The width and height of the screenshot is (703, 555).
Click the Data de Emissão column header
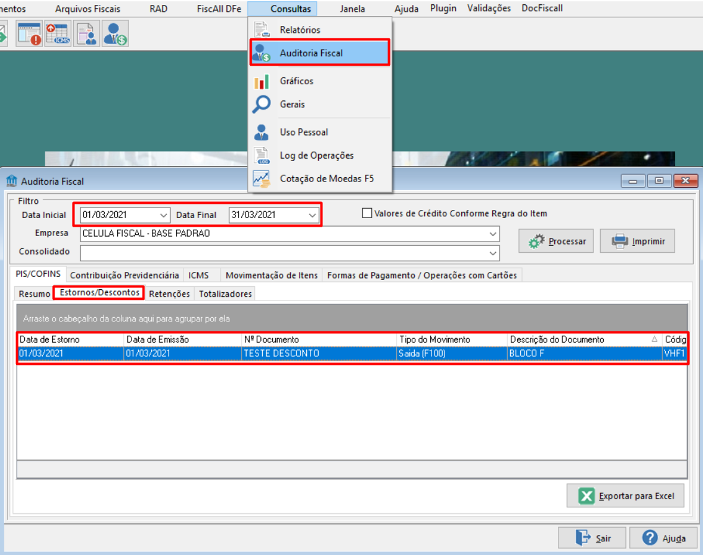(182, 339)
